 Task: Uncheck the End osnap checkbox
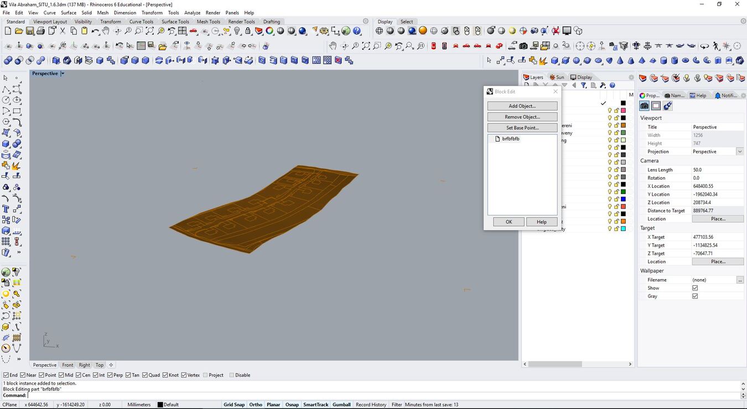(6, 375)
